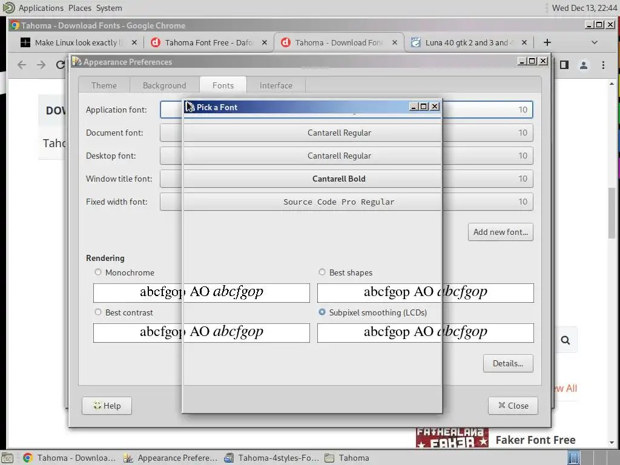Select the Theme tab in Appearance Preferences

(x=104, y=85)
